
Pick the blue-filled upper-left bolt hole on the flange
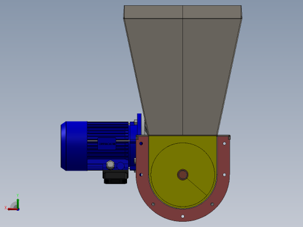[141, 144]
